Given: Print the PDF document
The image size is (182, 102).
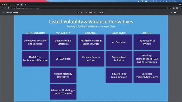Looking at the screenshot, I should (x=175, y=12).
